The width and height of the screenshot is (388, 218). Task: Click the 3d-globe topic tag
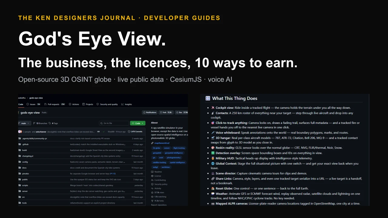(156, 148)
